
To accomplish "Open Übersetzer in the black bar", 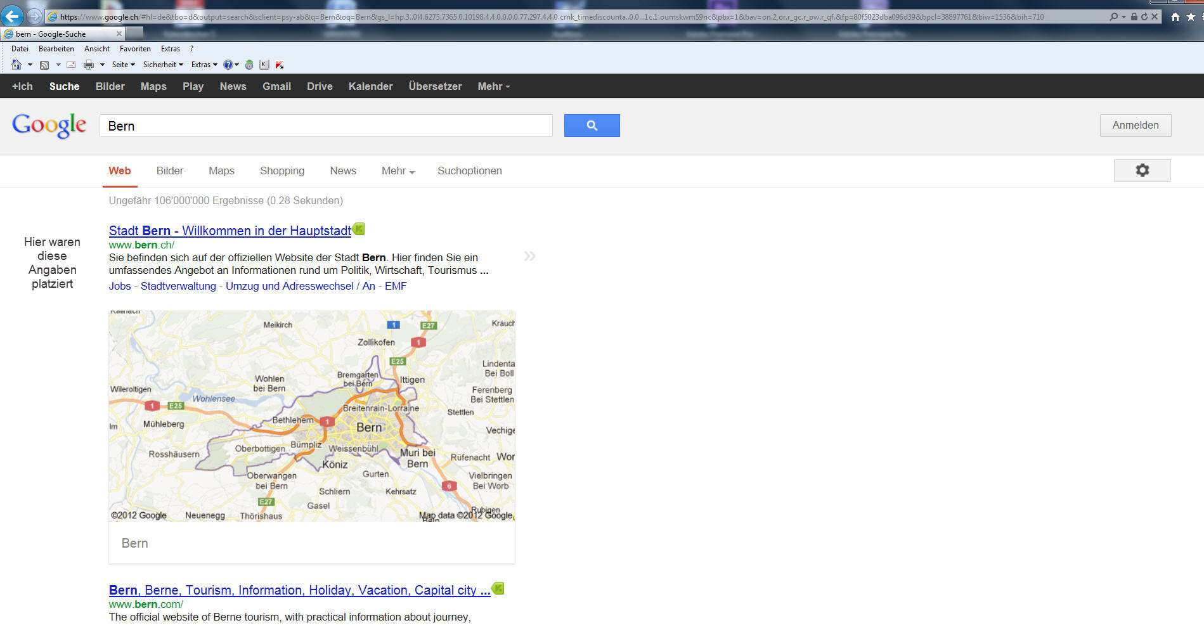I will pos(435,86).
